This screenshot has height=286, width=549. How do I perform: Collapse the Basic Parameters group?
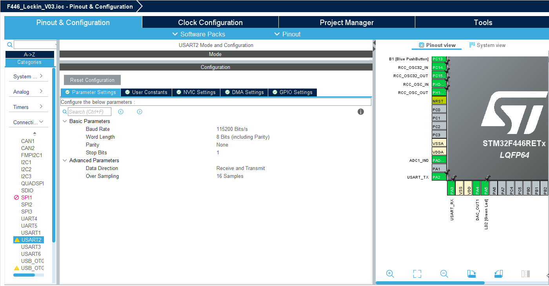click(65, 121)
